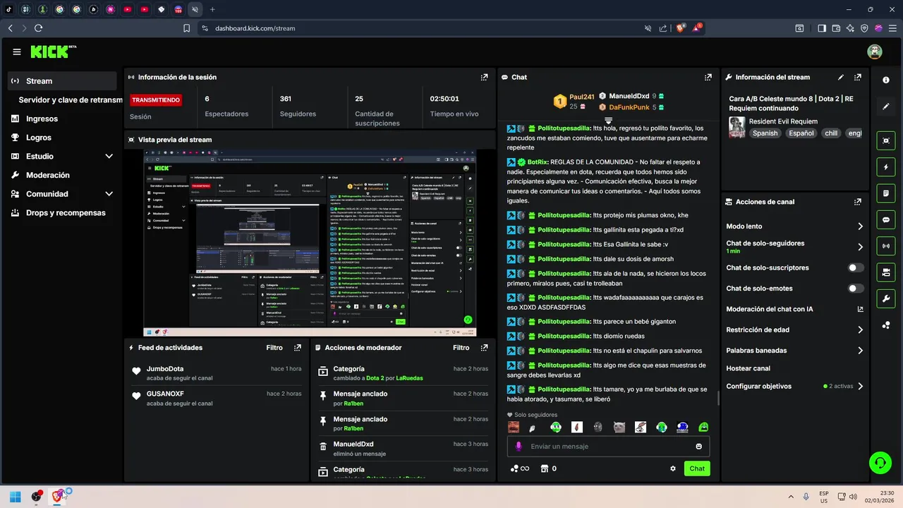Image resolution: width=903 pixels, height=508 pixels.
Task: Pop out the Acciones de canal panel
Action: coord(858,202)
